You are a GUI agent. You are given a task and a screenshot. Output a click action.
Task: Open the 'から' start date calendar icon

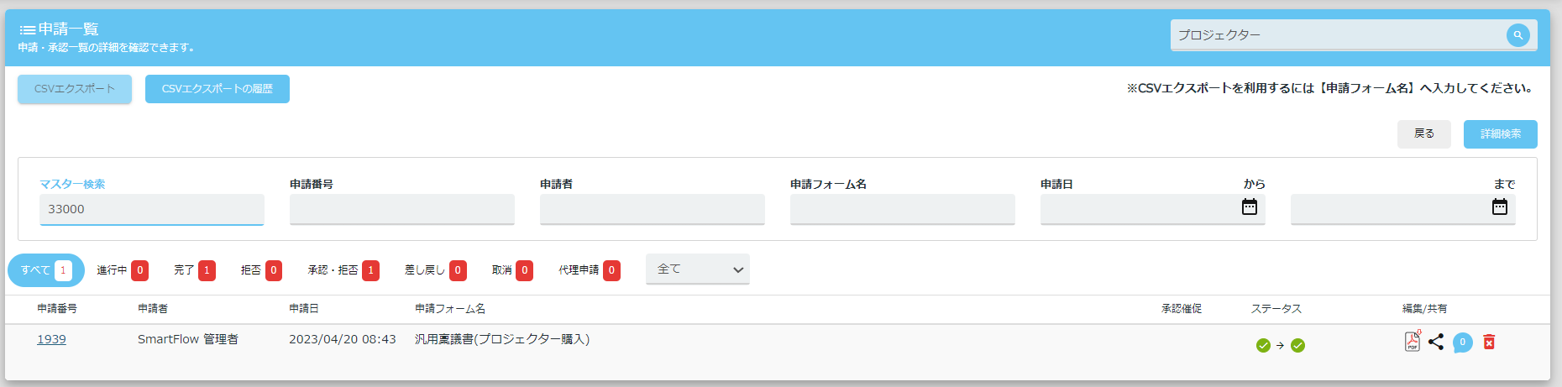[1250, 207]
